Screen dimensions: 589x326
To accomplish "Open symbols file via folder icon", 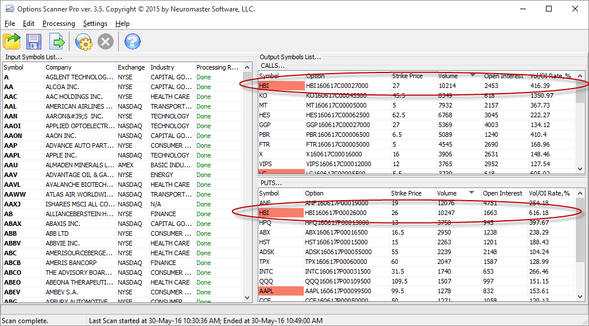I will pos(11,41).
